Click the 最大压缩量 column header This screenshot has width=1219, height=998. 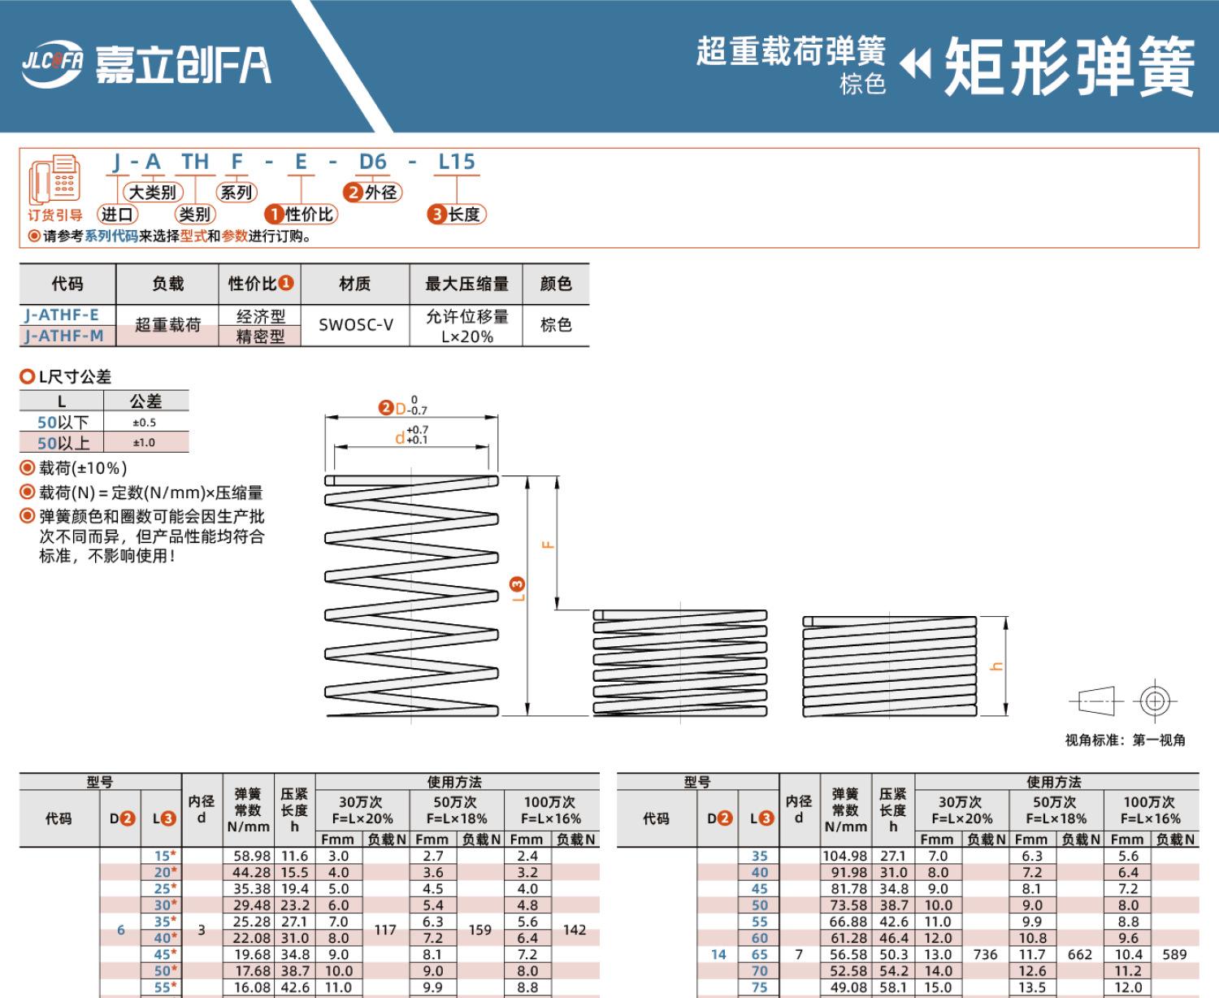click(x=466, y=284)
